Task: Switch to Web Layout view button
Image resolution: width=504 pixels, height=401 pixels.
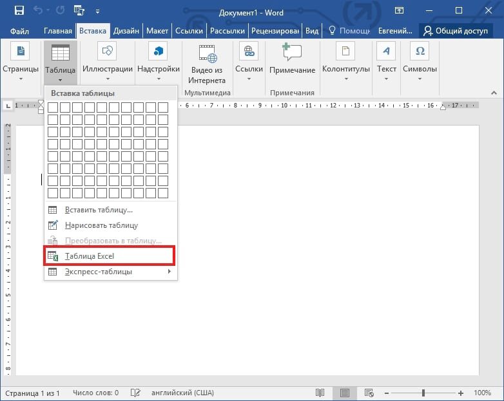Action: pos(369,393)
